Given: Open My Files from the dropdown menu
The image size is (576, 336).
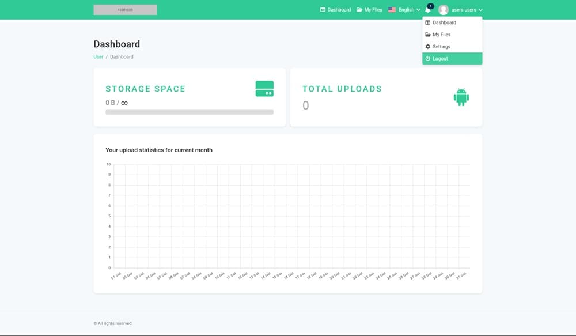Looking at the screenshot, I should [x=442, y=35].
